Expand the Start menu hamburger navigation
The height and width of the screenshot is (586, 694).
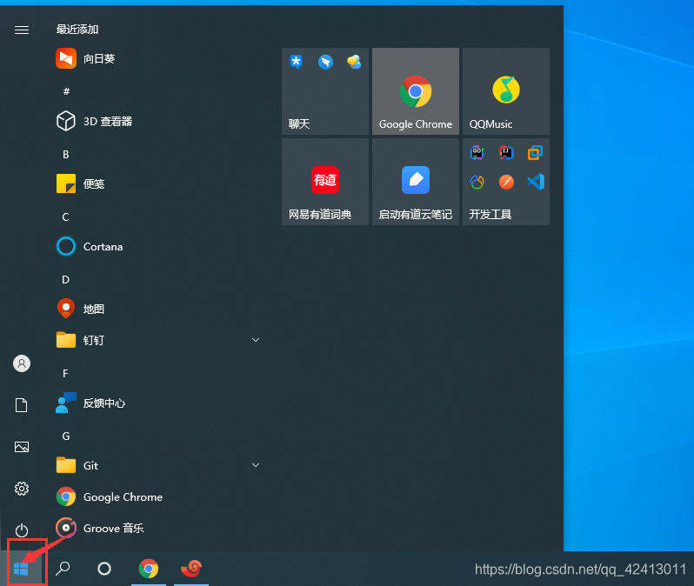[21, 30]
